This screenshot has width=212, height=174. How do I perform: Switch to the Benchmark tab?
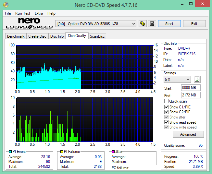coord(16,36)
